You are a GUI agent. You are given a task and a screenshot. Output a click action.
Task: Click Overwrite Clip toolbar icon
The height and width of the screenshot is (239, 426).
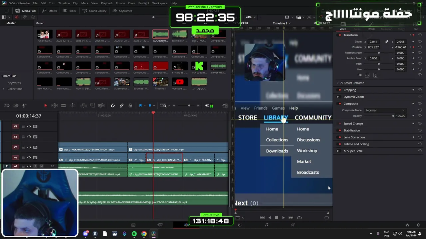(93, 106)
